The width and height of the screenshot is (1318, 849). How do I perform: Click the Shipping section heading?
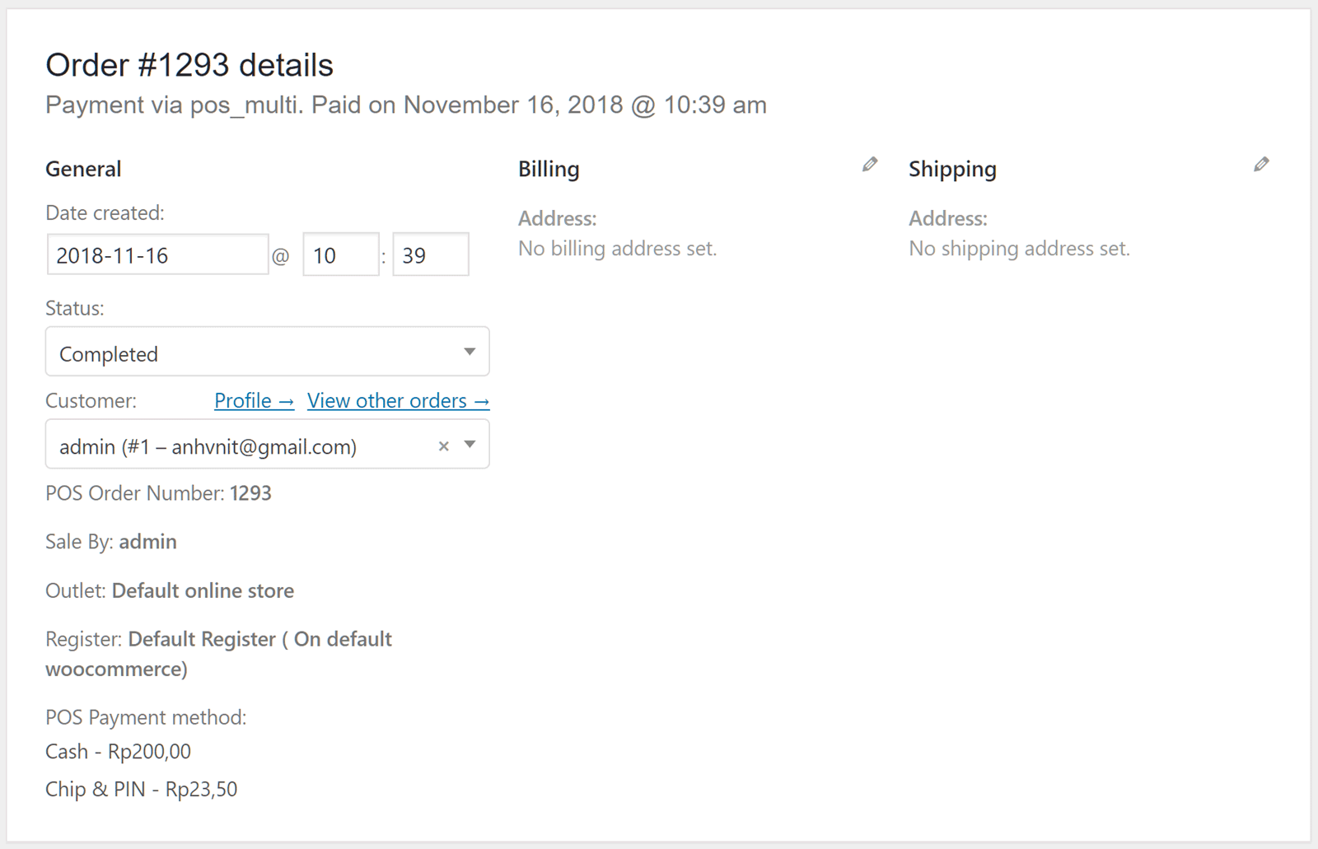point(952,169)
